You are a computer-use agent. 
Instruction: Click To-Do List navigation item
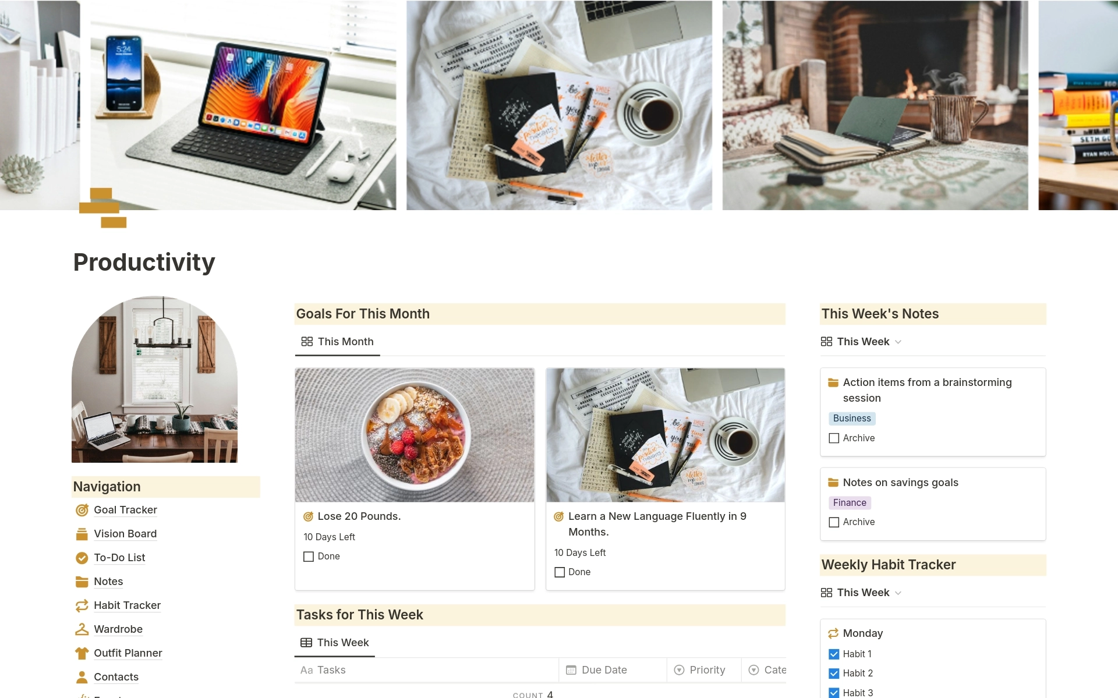[x=120, y=557]
